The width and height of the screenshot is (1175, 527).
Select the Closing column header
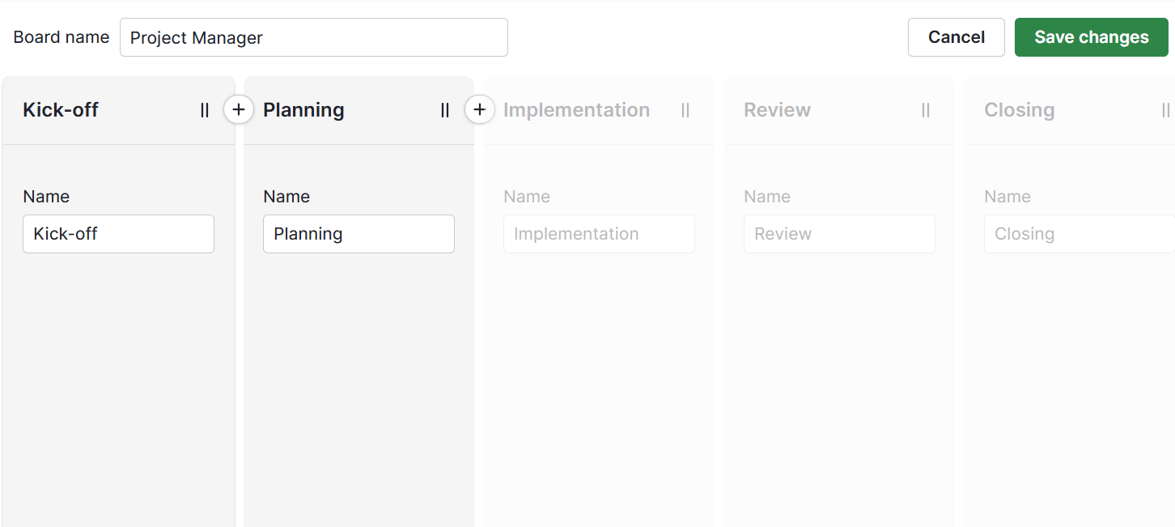[x=1019, y=110]
